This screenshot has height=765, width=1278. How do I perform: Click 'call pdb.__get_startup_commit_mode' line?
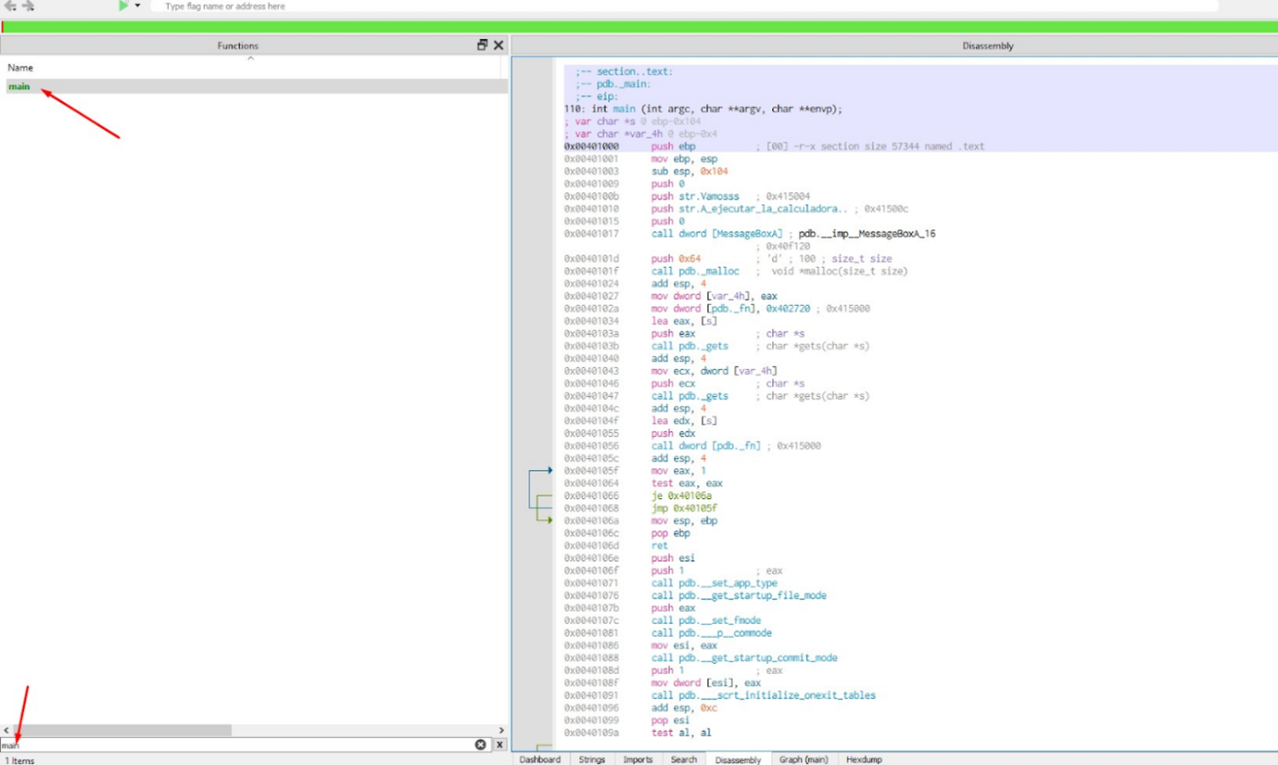744,658
